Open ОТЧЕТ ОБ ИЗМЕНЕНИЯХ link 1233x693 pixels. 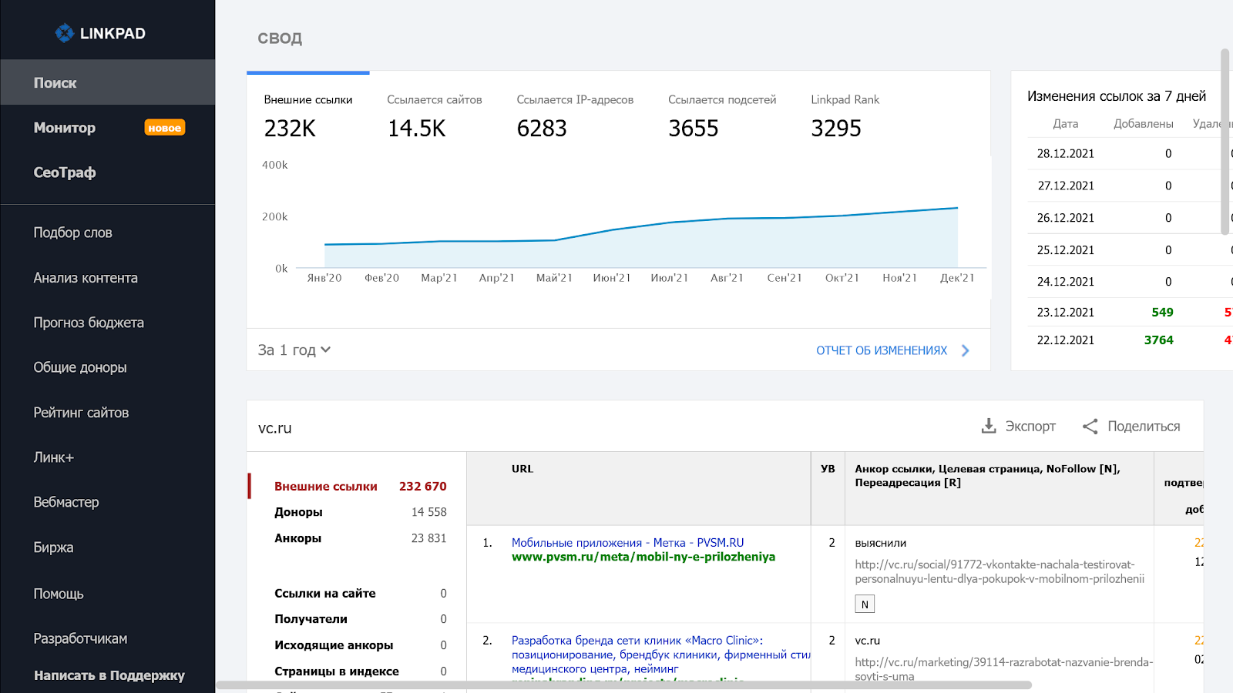pyautogui.click(x=882, y=350)
